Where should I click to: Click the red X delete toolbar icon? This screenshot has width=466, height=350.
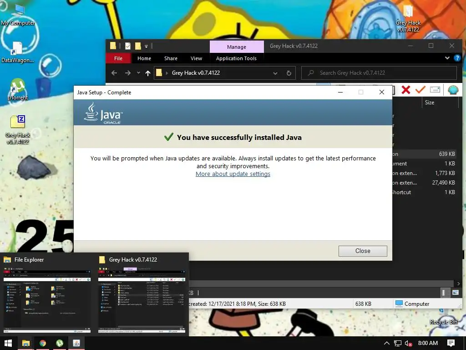405,90
